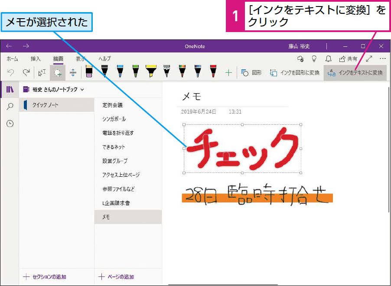Open the search magnifier in sidebar
Screen dimensions: 391x286
[x=10, y=107]
